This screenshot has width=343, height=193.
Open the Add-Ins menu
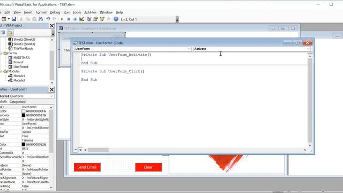(91, 12)
